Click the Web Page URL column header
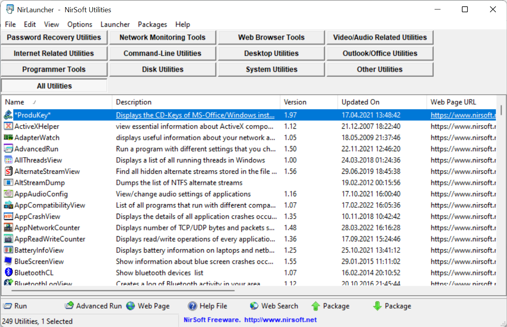 [461, 102]
